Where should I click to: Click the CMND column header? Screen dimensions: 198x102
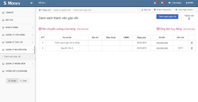click(126, 37)
